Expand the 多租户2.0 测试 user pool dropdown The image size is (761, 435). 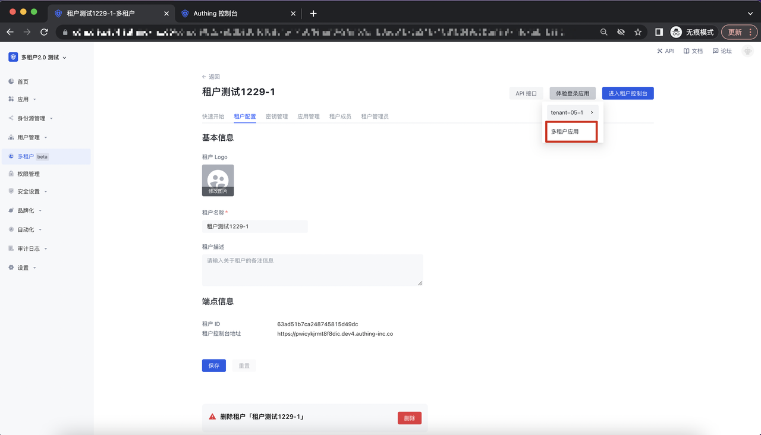(x=38, y=58)
